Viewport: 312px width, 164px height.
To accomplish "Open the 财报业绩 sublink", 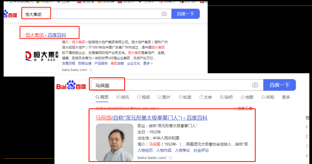I will click(x=85, y=63).
